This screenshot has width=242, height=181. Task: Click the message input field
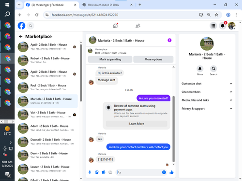138,172
